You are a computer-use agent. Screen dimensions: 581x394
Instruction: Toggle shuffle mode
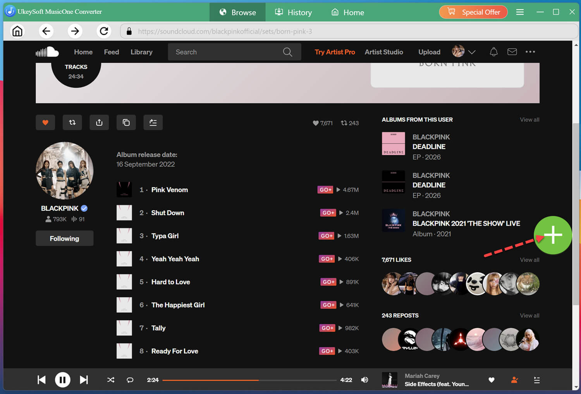click(x=111, y=380)
